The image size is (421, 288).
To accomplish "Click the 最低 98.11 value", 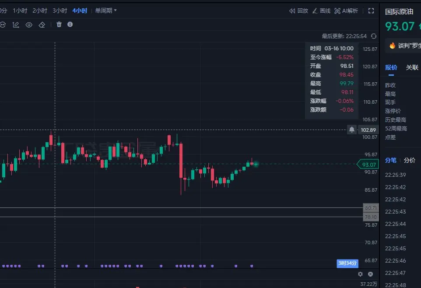I will coord(347,92).
